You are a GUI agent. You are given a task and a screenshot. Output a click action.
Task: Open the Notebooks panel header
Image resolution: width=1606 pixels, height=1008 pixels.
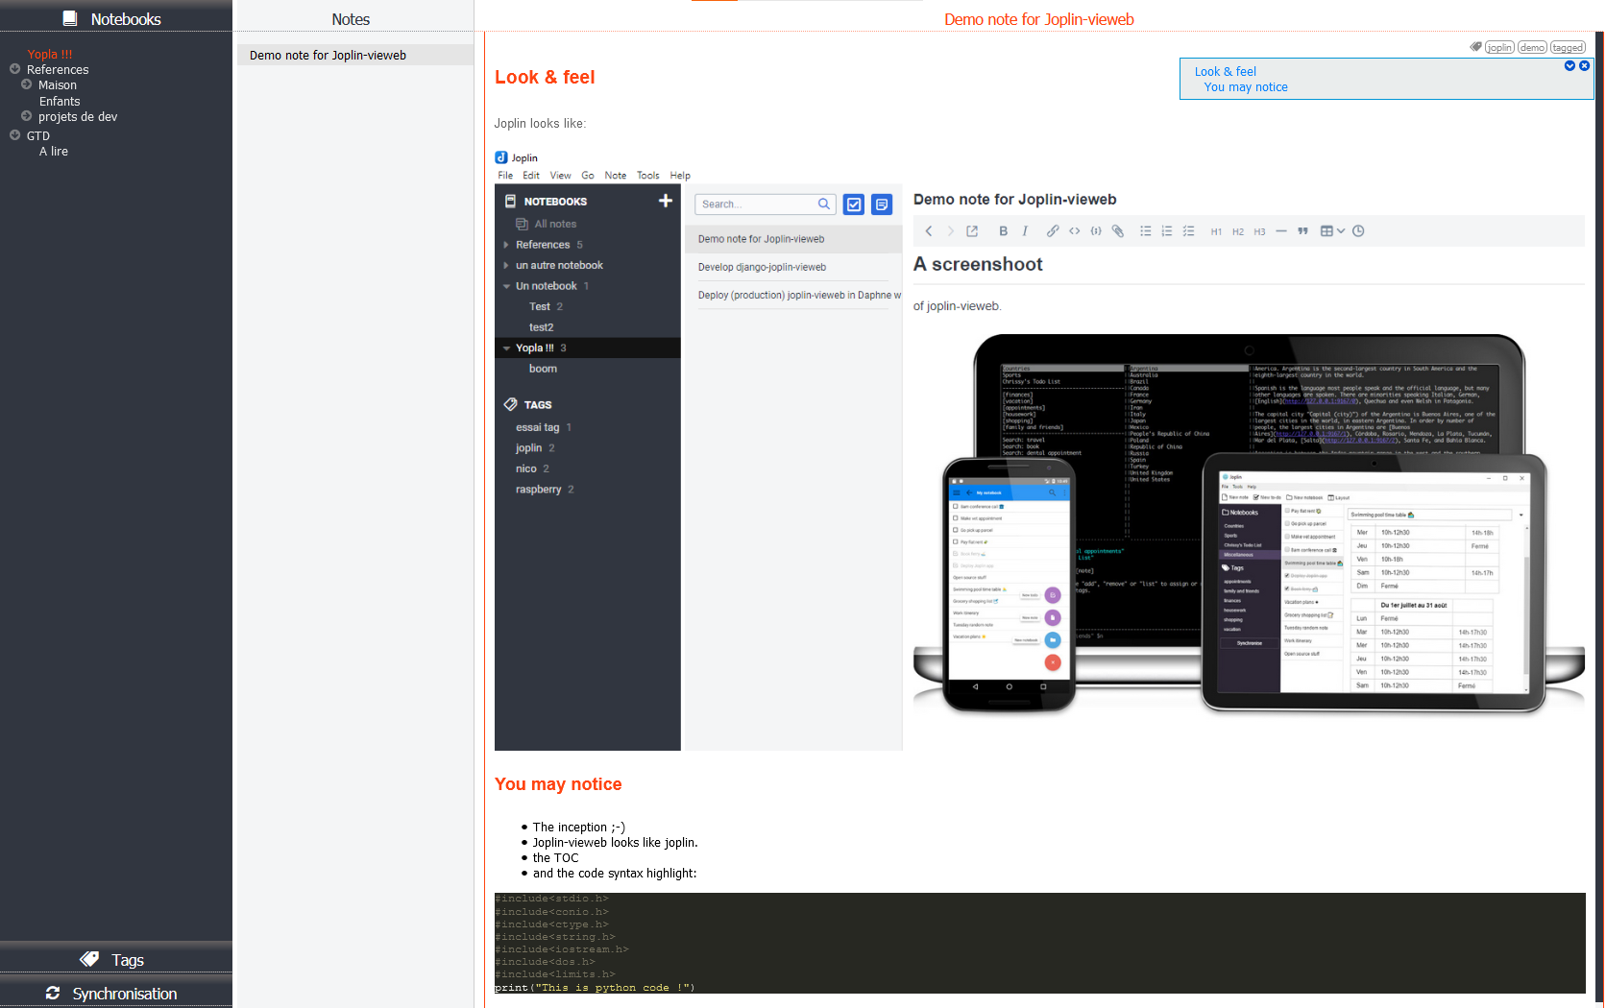tap(116, 16)
